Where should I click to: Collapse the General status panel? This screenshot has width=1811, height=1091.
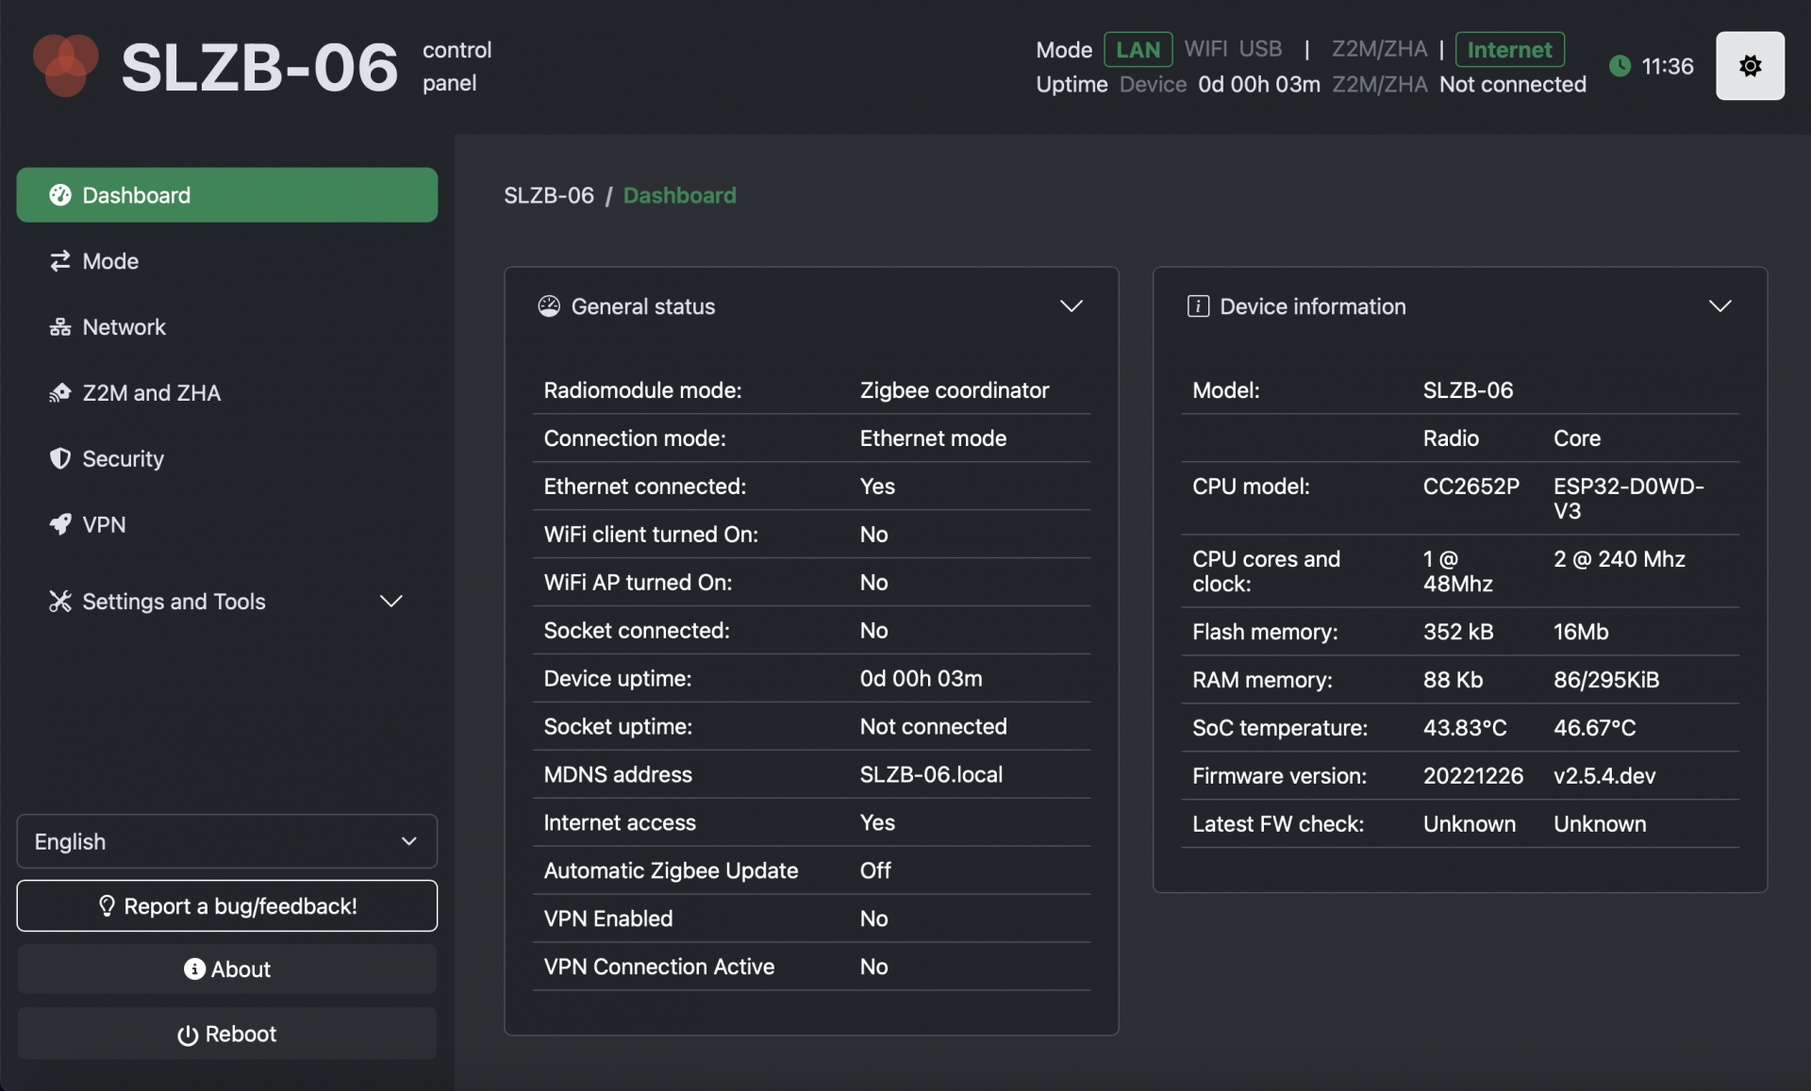(1072, 306)
